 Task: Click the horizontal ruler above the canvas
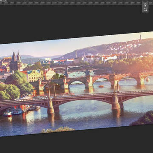76,3
